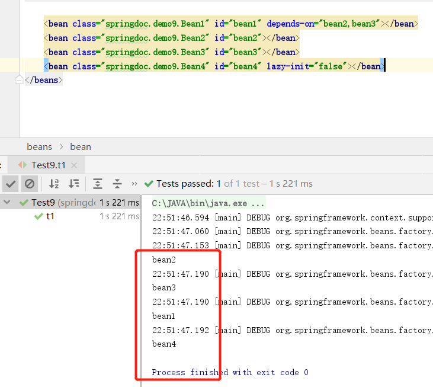
Task: Select the t1 test method row
Action: 70,216
